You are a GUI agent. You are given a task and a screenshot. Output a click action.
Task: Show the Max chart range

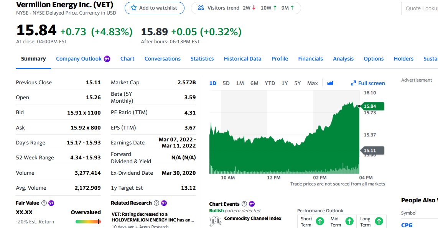coord(313,83)
